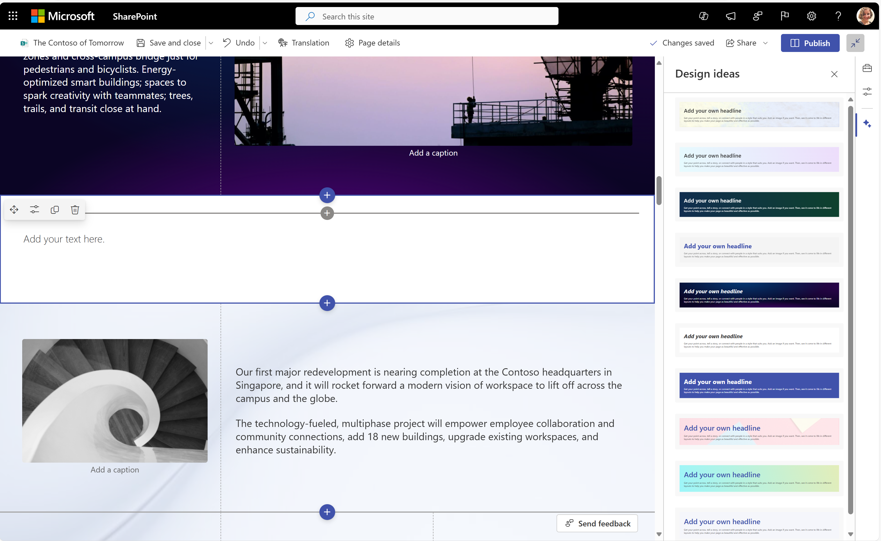Click the Translation tool icon
The height and width of the screenshot is (541, 881).
[283, 43]
